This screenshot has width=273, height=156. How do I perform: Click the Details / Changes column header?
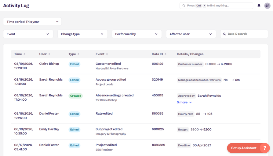click(x=190, y=54)
